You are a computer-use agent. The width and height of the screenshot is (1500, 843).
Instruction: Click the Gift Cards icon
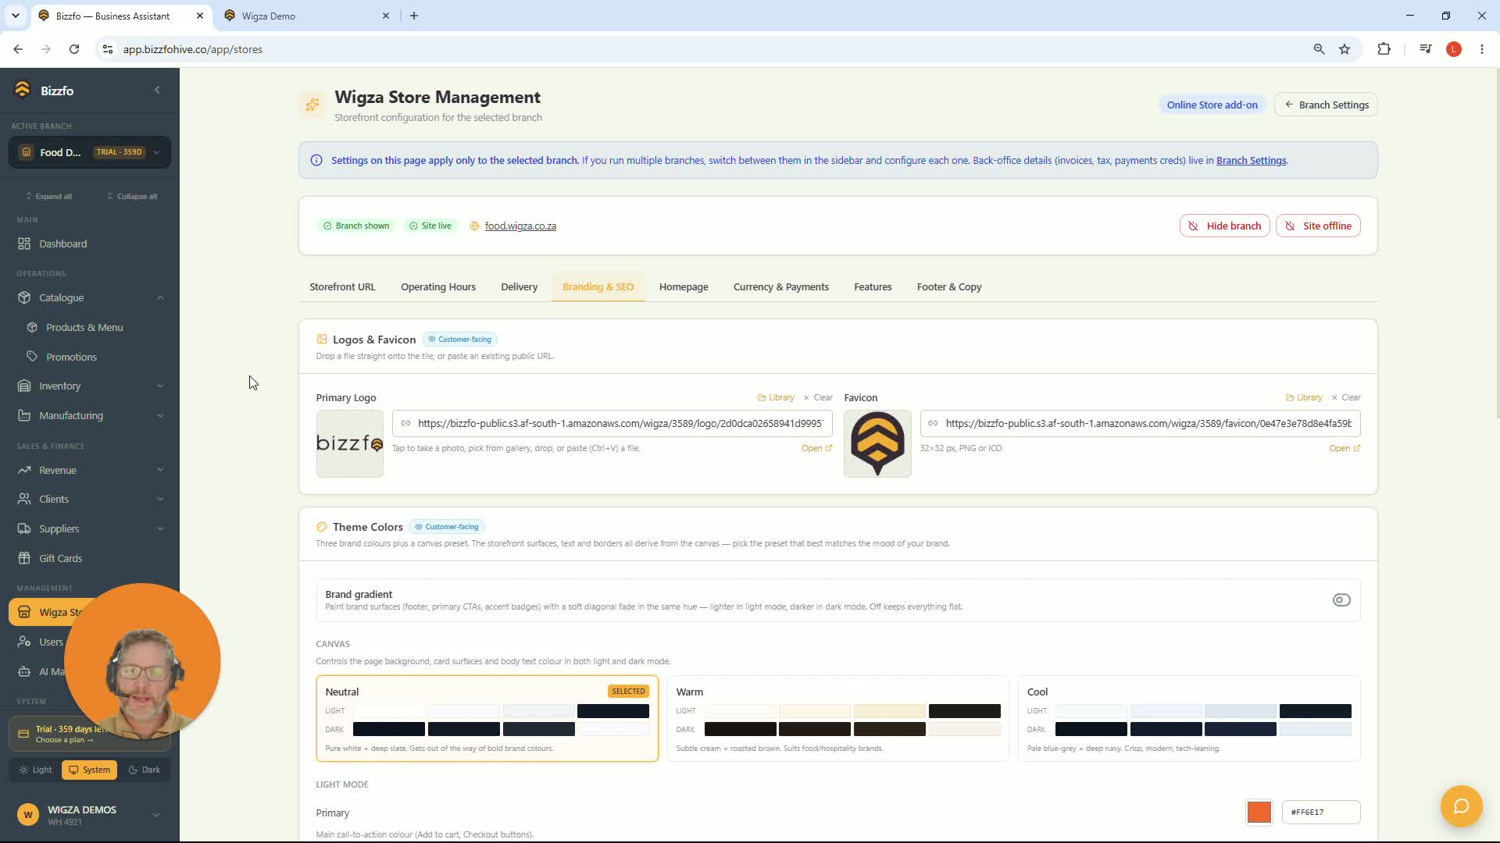point(24,558)
